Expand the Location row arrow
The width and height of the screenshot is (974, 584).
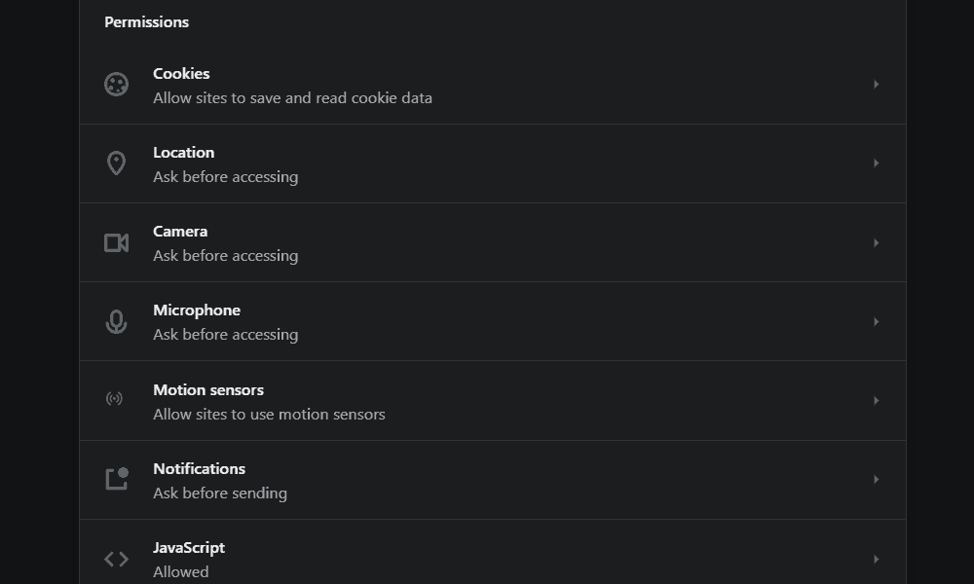[x=877, y=164]
